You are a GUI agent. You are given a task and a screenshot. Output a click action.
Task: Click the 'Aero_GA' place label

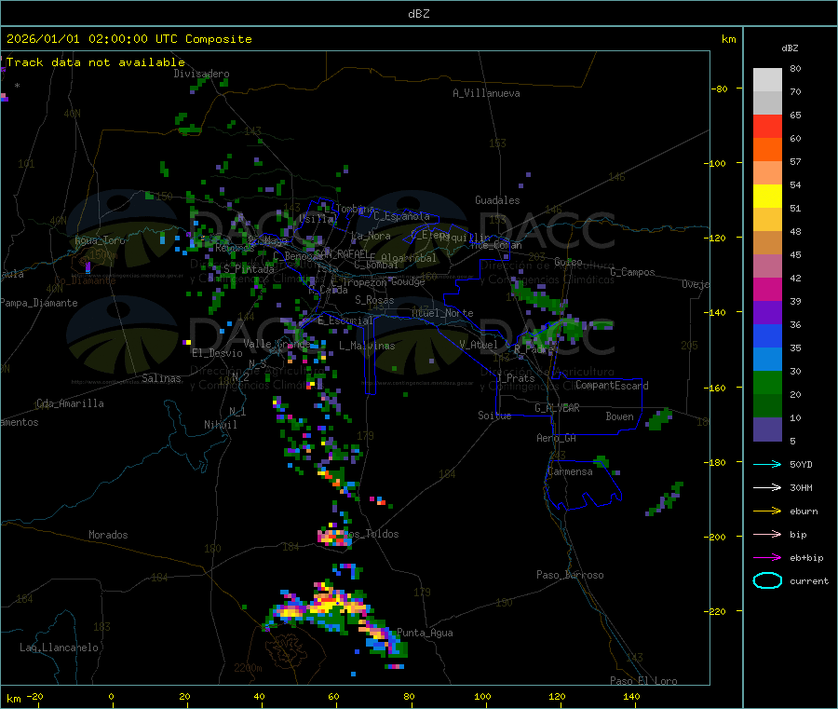click(556, 439)
